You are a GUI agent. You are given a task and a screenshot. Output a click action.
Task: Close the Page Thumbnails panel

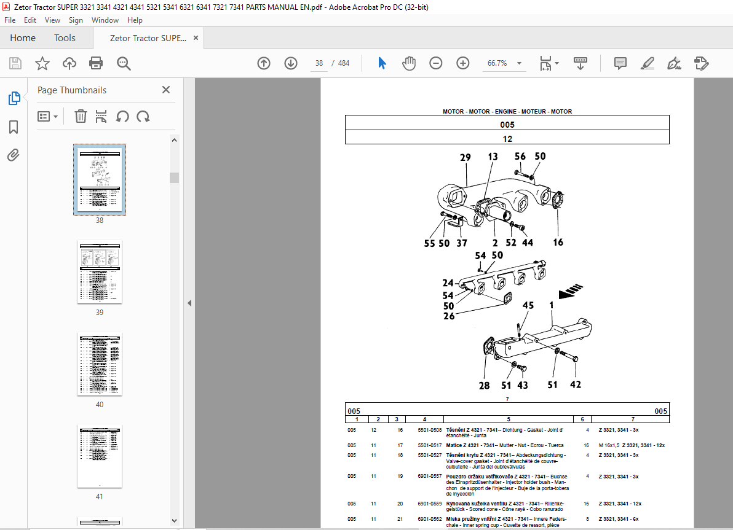(x=166, y=90)
